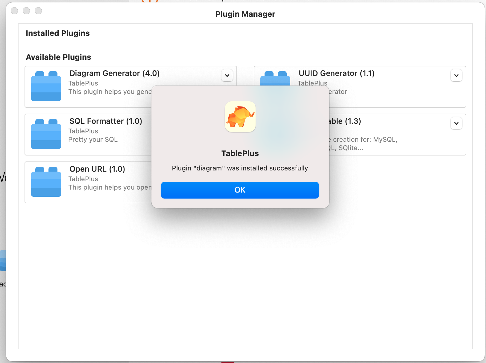Click the Installed Plugins heading
Viewport: 486px width, 363px height.
58,33
